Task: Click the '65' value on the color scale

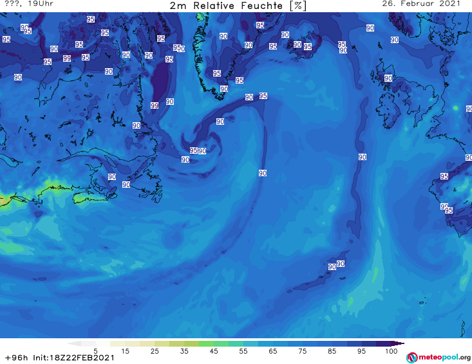Action: pyautogui.click(x=273, y=351)
